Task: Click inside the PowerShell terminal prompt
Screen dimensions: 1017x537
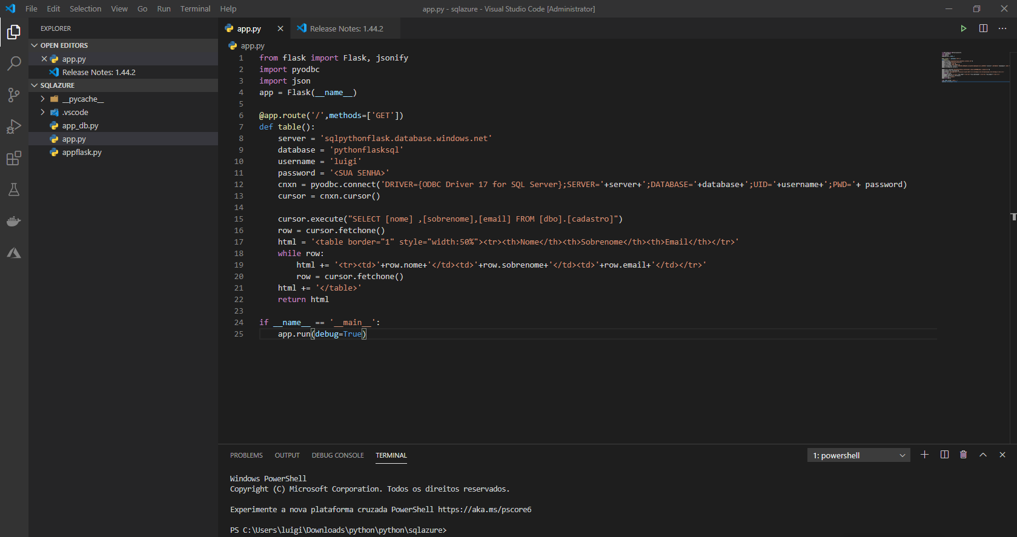Action: click(x=338, y=530)
